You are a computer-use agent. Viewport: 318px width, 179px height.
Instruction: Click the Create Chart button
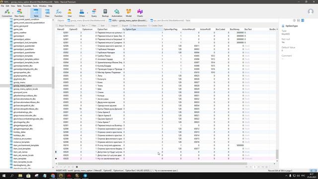tap(156, 26)
